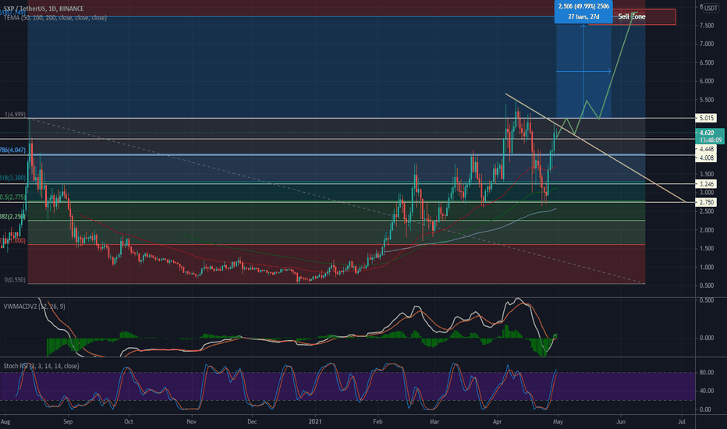Click the Jul label on time axis

682,422
